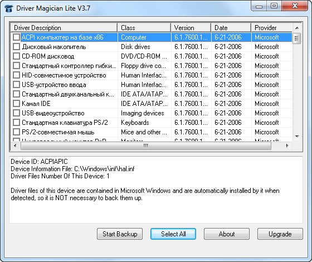Click horizontal scrollbar right arrow
This screenshot has height=262, width=312.
coord(287,145)
